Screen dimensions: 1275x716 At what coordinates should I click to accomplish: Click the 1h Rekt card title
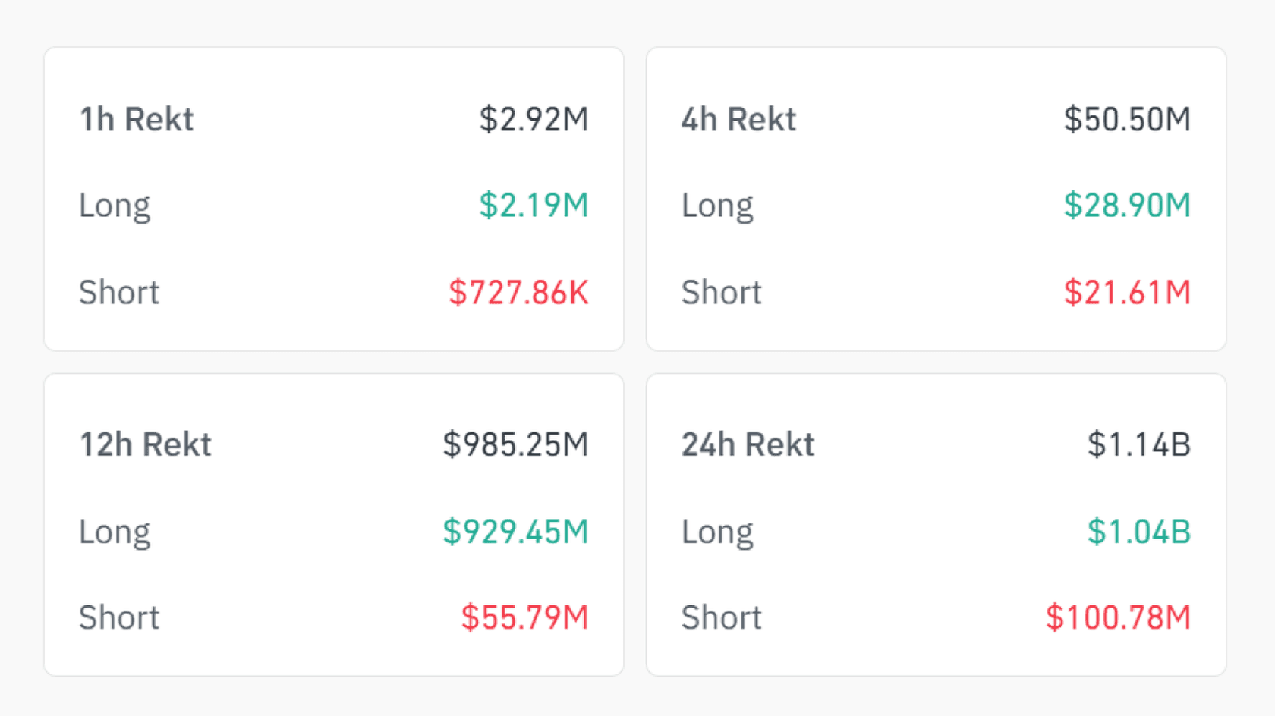click(x=137, y=119)
